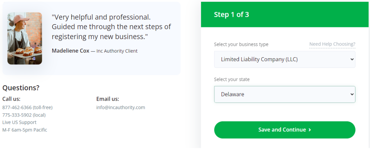Click the arrow icon inside Save and Continue
The height and width of the screenshot is (150, 370).
[310, 130]
